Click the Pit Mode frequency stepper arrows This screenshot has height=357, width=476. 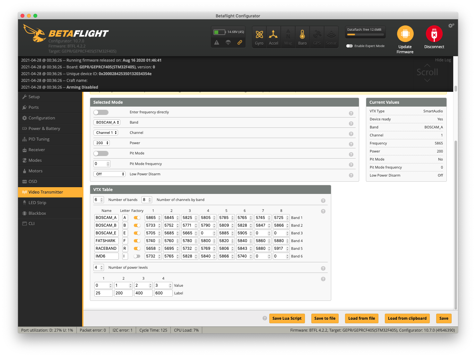pos(108,164)
